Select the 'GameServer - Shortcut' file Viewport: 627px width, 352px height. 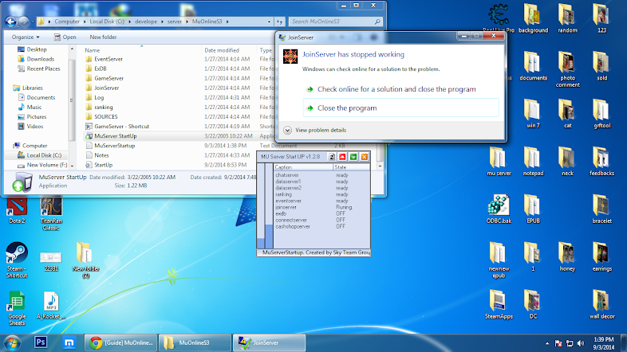click(117, 126)
